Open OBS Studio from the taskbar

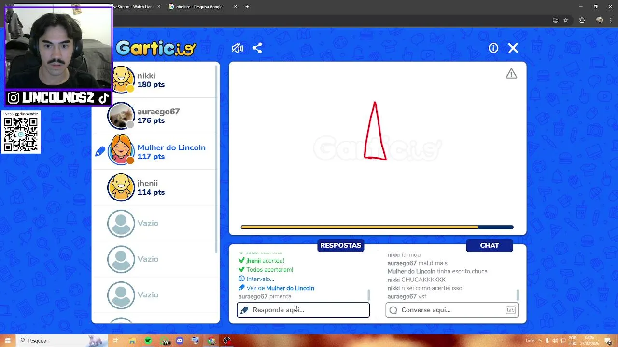pyautogui.click(x=227, y=341)
